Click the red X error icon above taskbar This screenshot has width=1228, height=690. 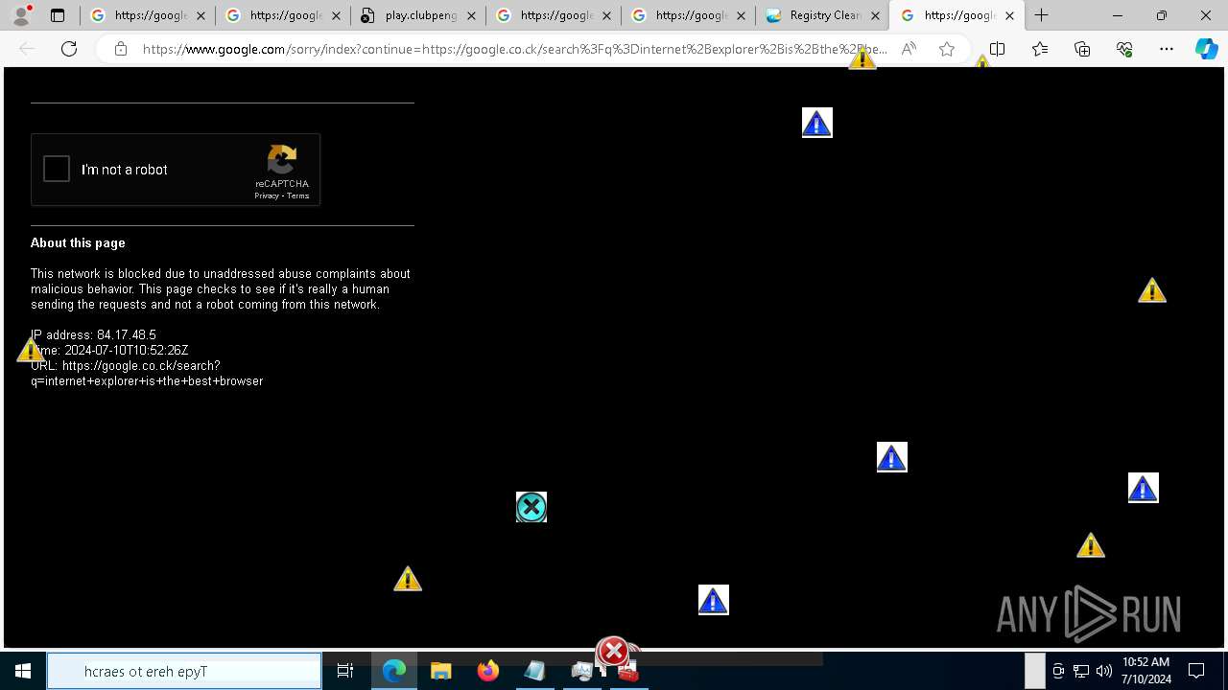point(613,653)
